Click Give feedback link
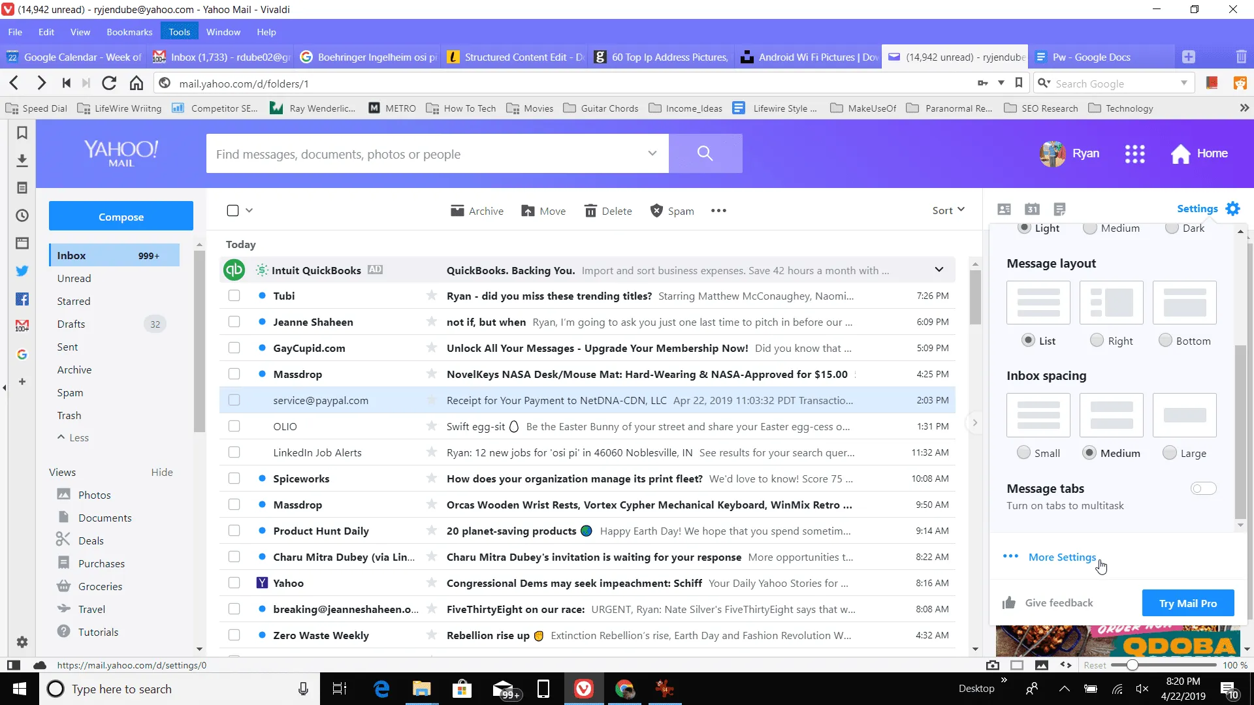Viewport: 1254px width, 705px height. coord(1059,603)
